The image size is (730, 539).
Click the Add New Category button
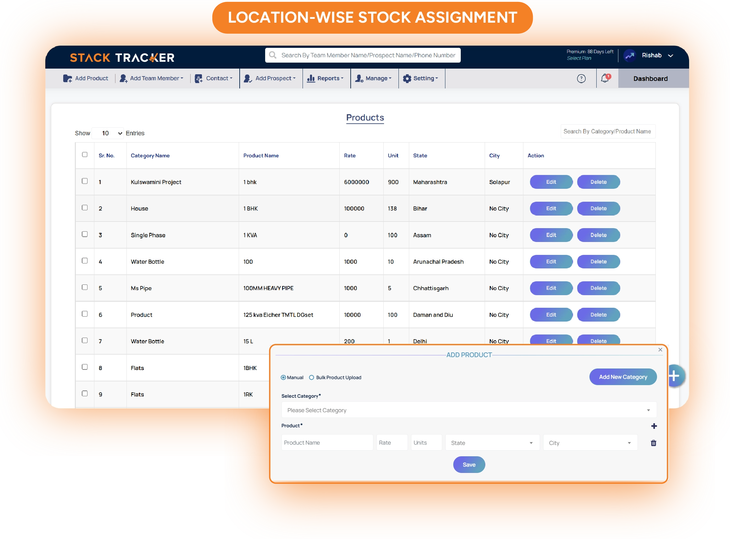click(x=623, y=377)
